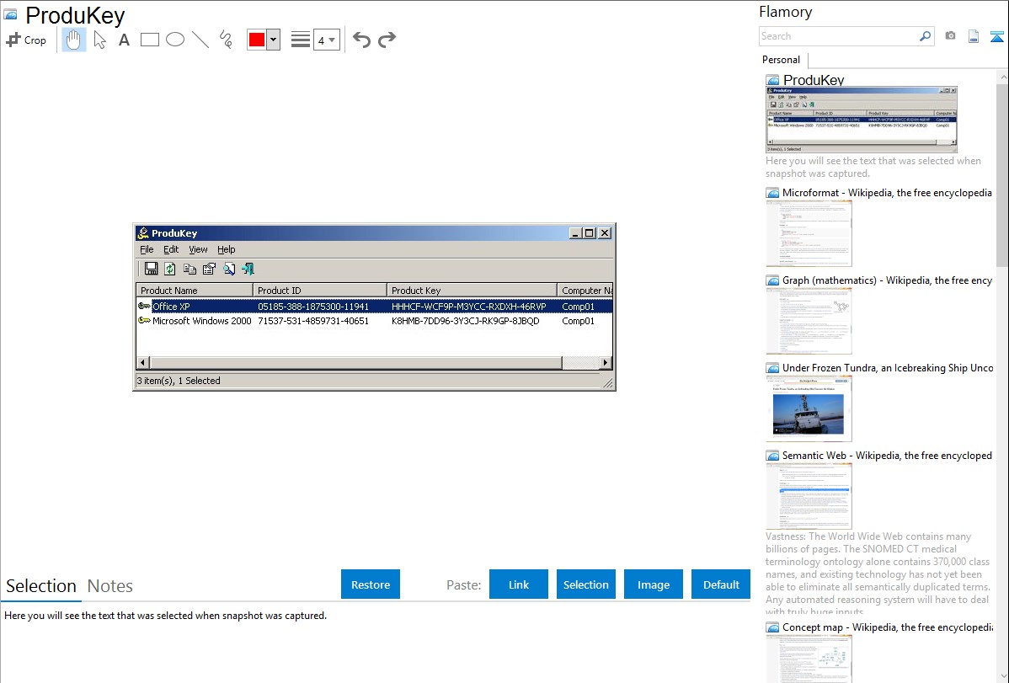Open the File menu in ProduKey

pyautogui.click(x=147, y=249)
